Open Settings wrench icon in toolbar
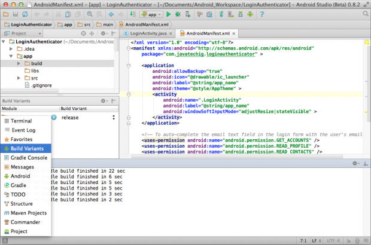Image resolution: width=371 pixels, height=245 pixels. pos(200,14)
